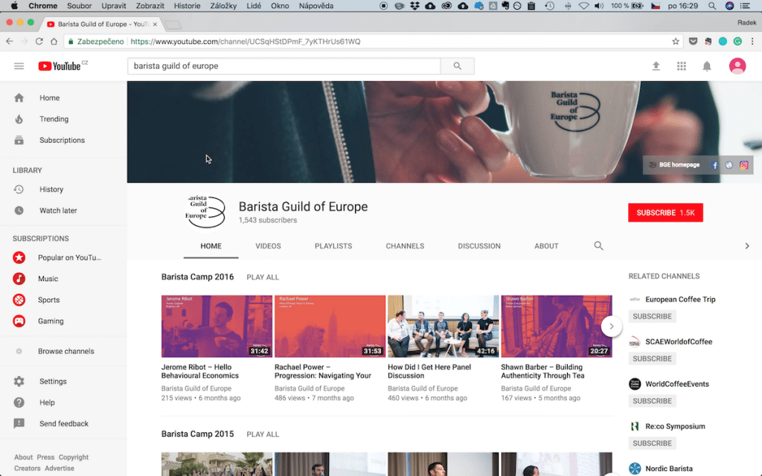Open the notifications bell
Viewport: 762px width, 476px height.
click(707, 66)
